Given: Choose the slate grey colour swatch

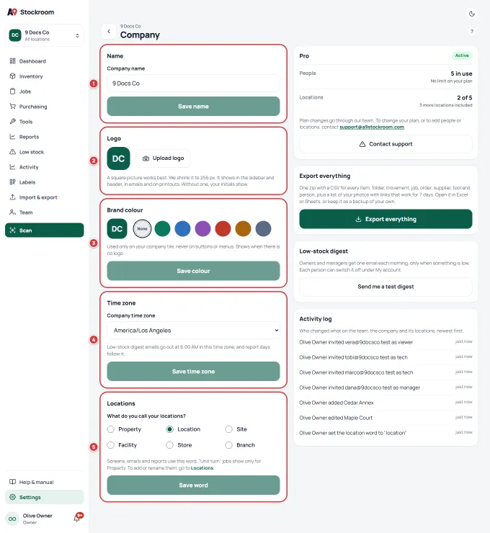Looking at the screenshot, I should point(264,229).
